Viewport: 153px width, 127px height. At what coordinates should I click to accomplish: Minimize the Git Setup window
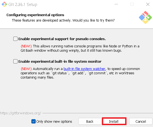tap(116, 4)
